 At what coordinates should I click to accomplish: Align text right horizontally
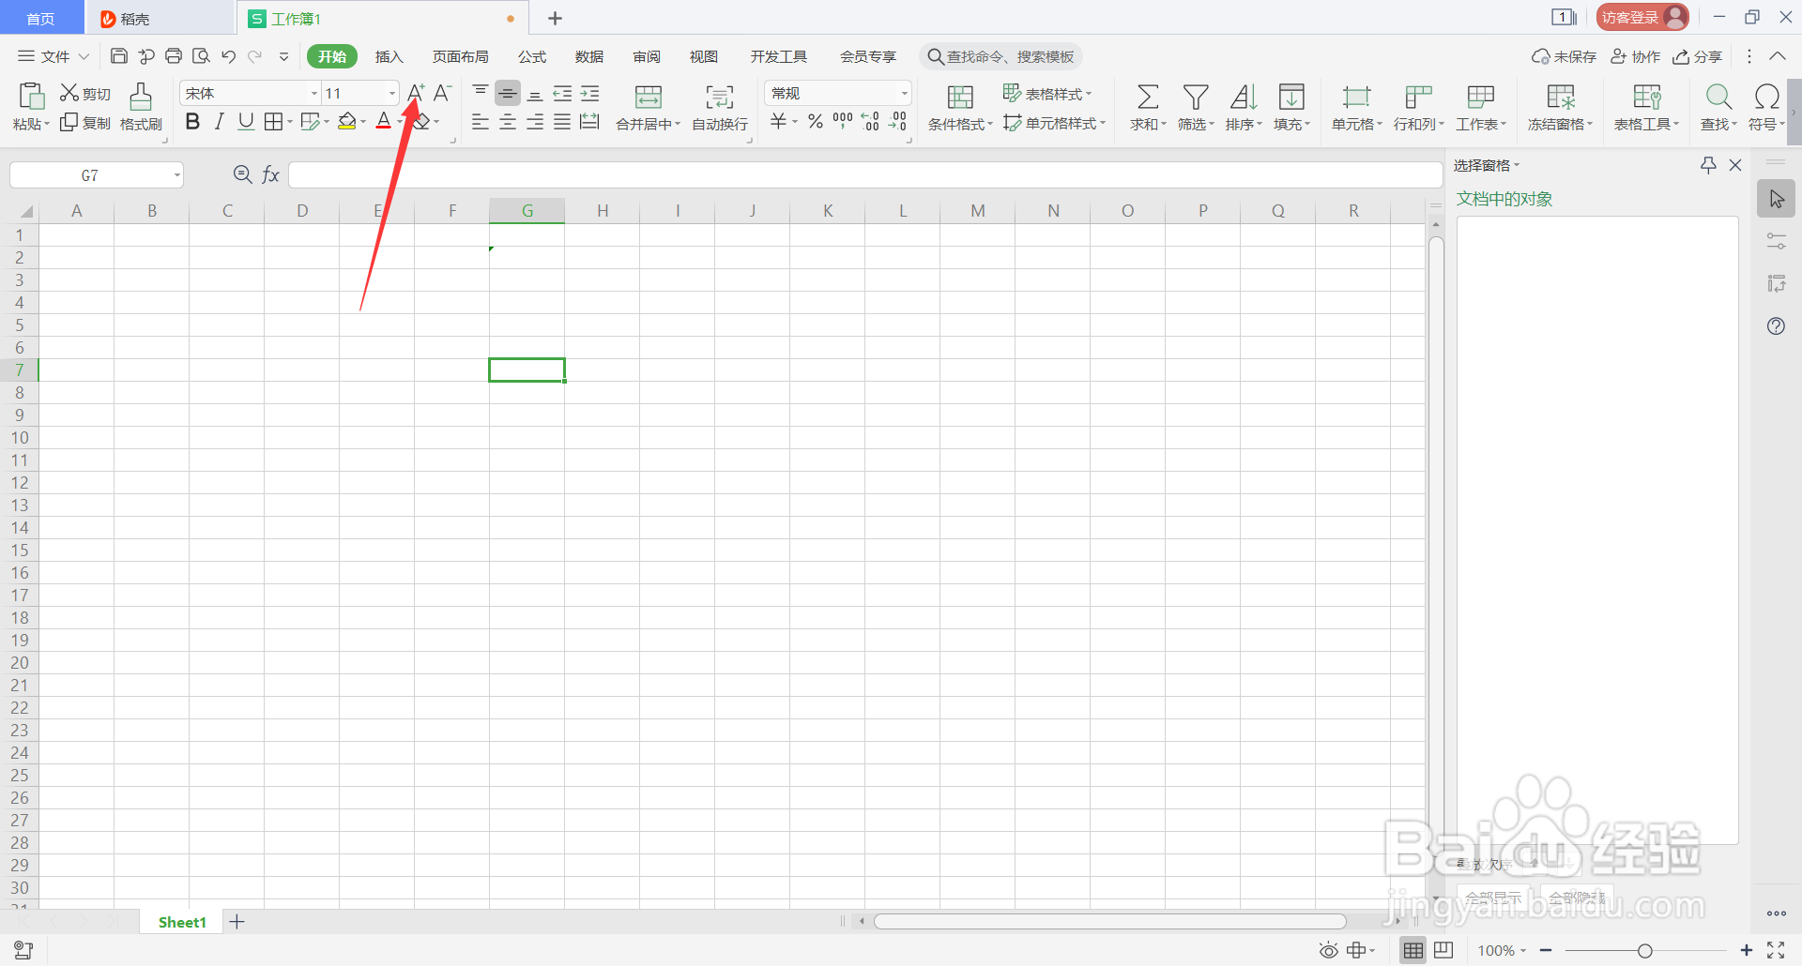coord(535,122)
